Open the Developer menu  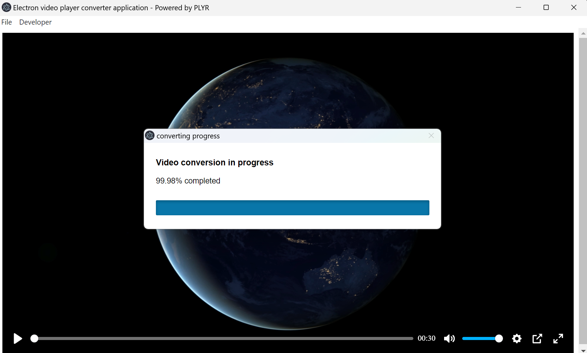(x=35, y=22)
